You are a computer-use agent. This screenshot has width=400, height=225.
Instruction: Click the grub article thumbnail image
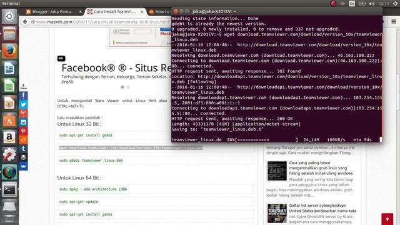coord(277,171)
